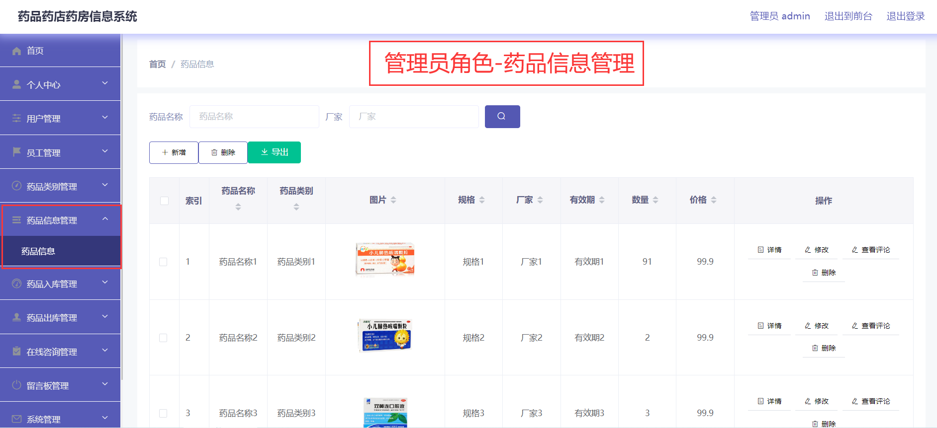
Task: Click the green 导出 export button
Action: click(x=274, y=152)
